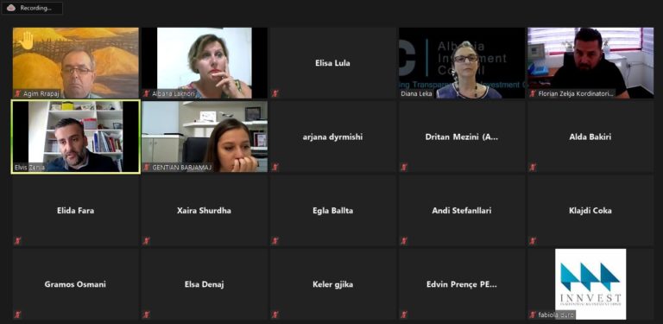
Task: Select Elvis Zerva's active speaker video
Action: [x=76, y=137]
